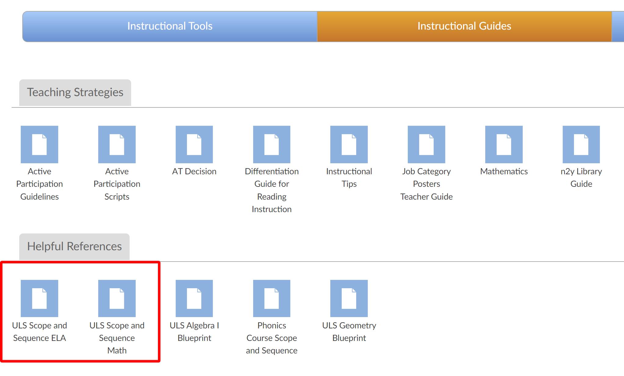The height and width of the screenshot is (376, 624).
Task: Open the Mathematics document icon
Action: point(504,144)
